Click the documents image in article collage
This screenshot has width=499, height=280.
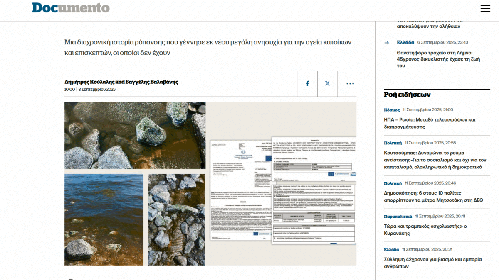pyautogui.click(x=283, y=191)
